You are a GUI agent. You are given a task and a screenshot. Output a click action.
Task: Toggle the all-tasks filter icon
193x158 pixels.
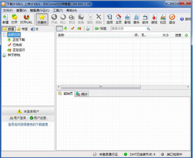click(x=59, y=29)
